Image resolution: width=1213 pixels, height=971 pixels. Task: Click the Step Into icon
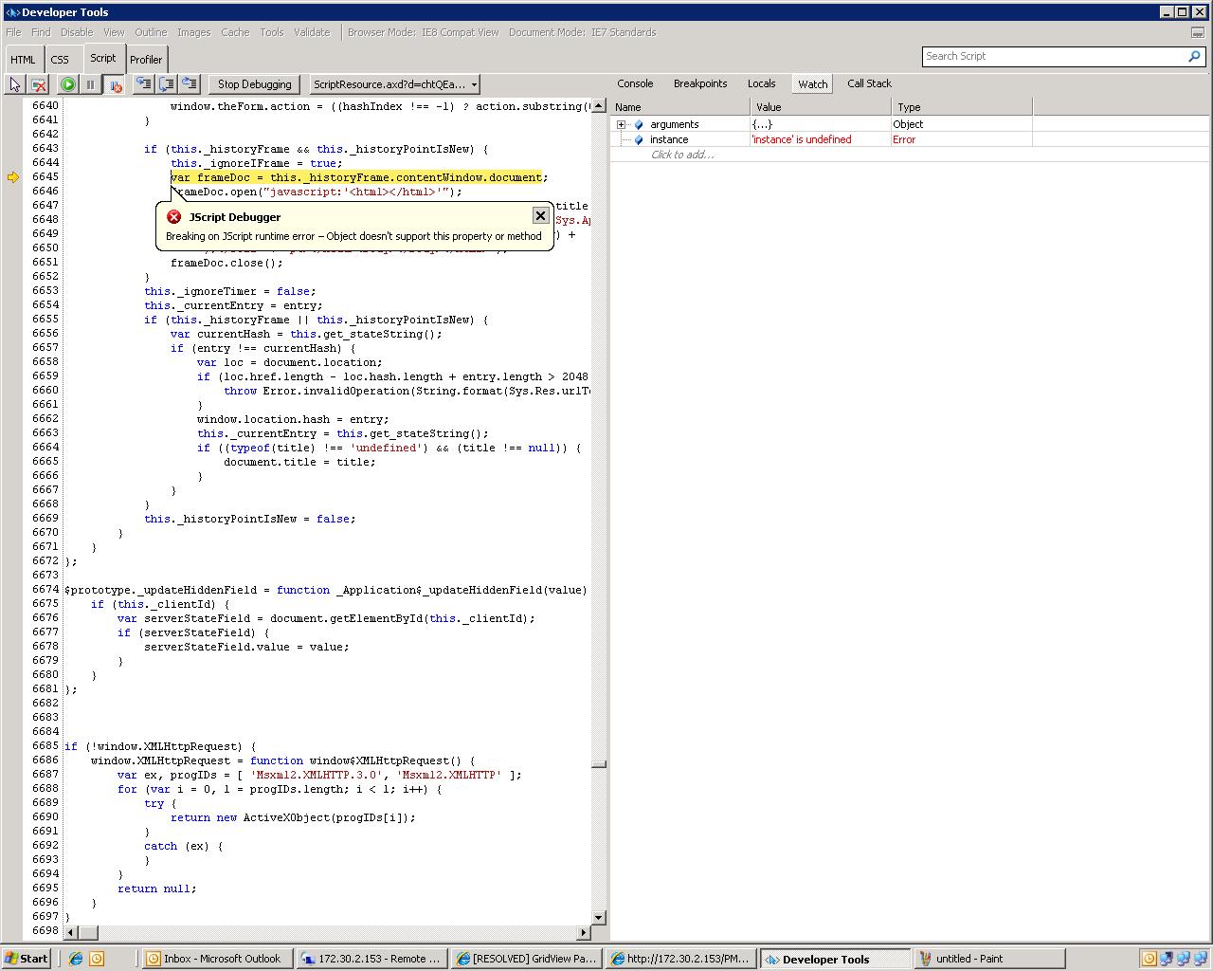(144, 84)
